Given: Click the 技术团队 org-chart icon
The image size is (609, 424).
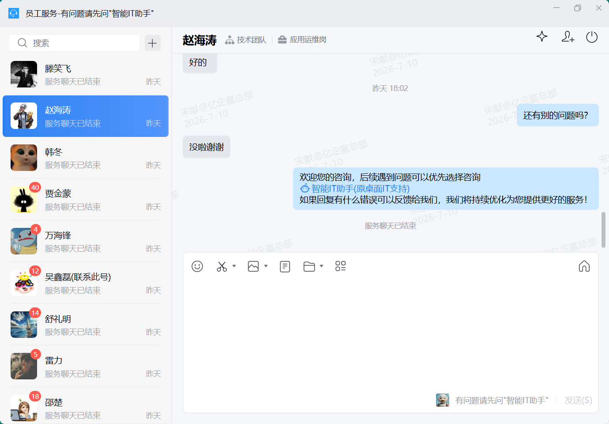Looking at the screenshot, I should tap(229, 40).
